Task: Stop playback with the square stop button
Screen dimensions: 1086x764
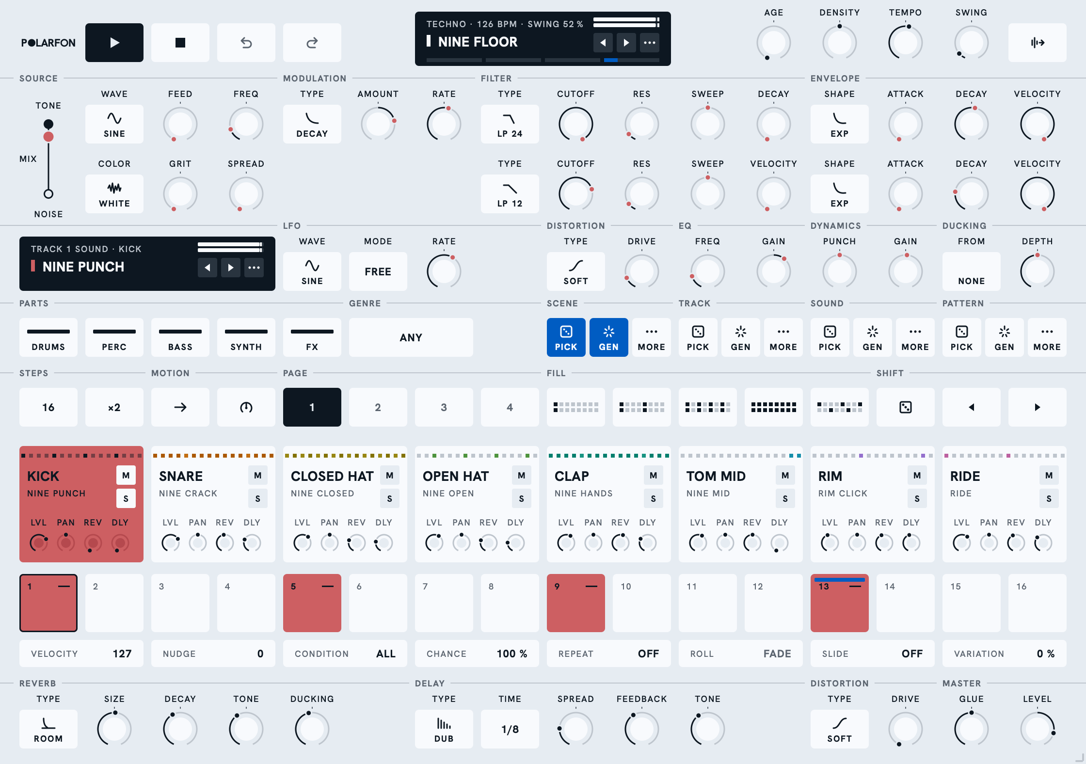Action: [x=180, y=43]
